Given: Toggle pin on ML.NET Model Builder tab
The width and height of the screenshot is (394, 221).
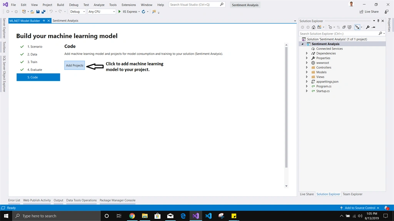Looking at the screenshot, I should [x=44, y=21].
